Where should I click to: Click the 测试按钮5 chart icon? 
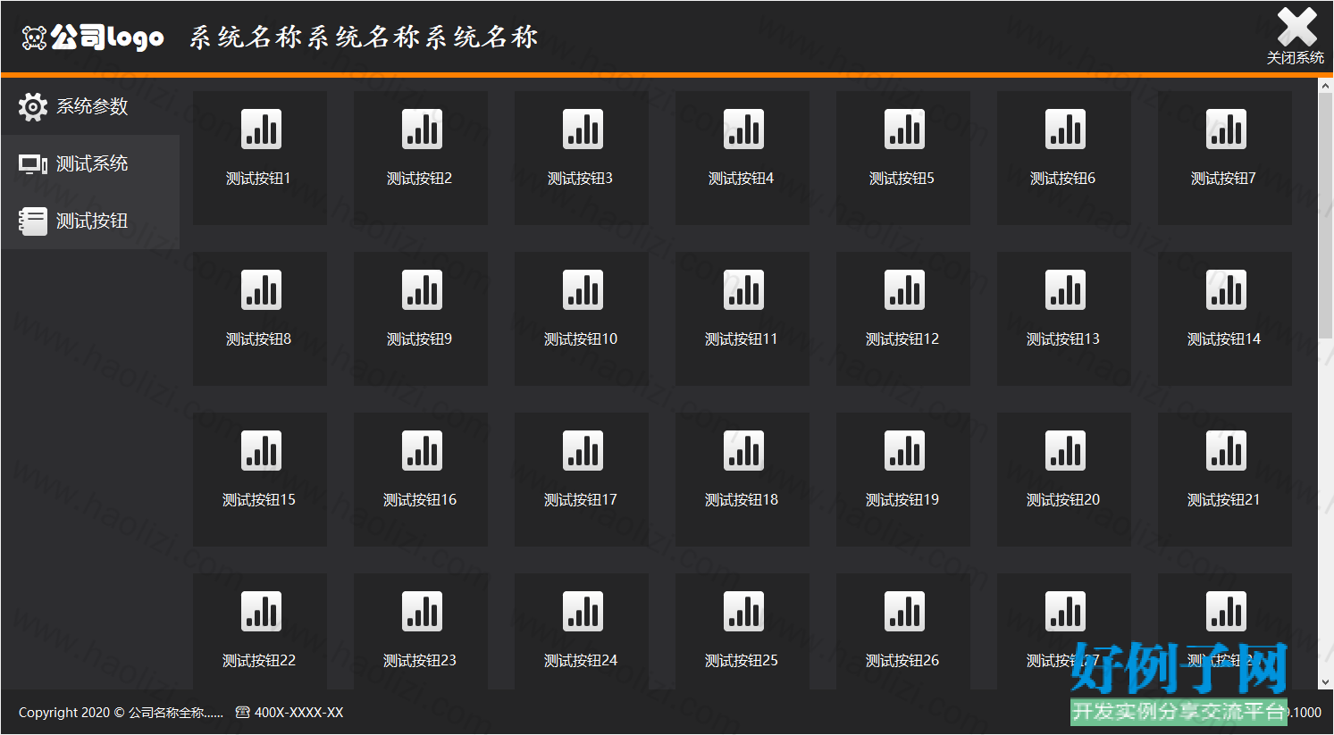(904, 129)
